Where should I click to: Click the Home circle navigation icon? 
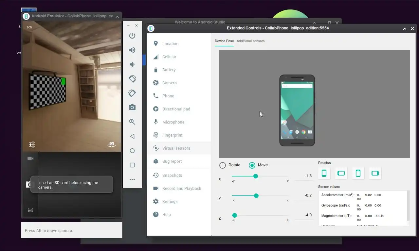tap(132, 151)
